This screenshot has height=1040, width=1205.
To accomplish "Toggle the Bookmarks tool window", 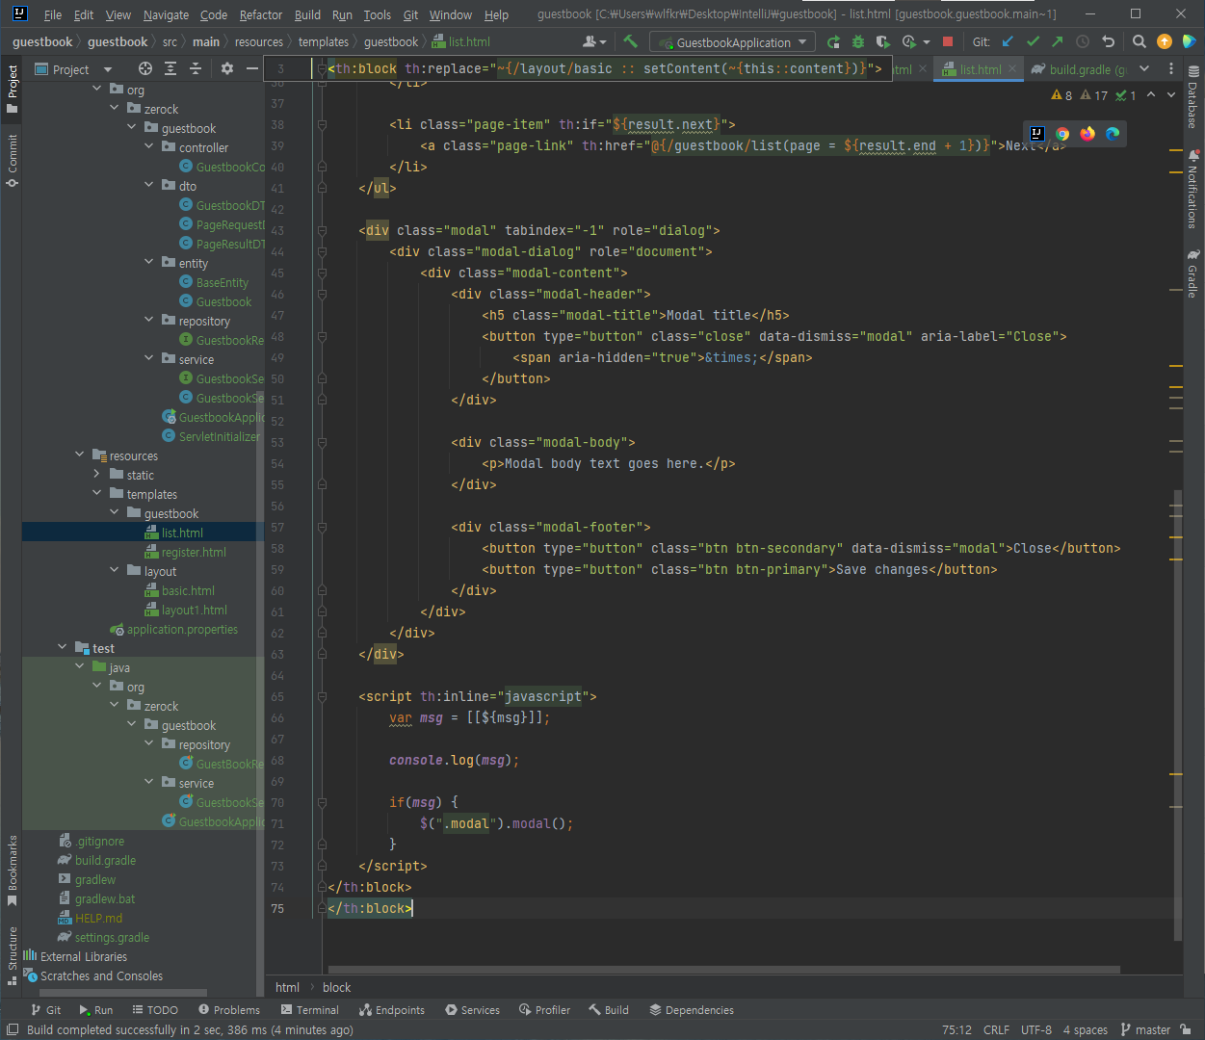I will point(12,871).
